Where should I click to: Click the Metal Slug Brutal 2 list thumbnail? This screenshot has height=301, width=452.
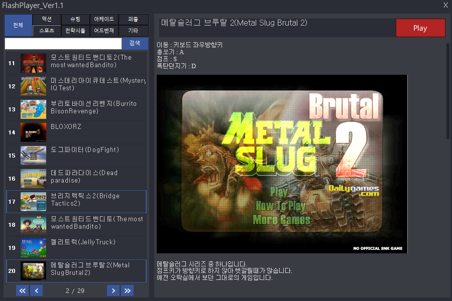point(34,271)
